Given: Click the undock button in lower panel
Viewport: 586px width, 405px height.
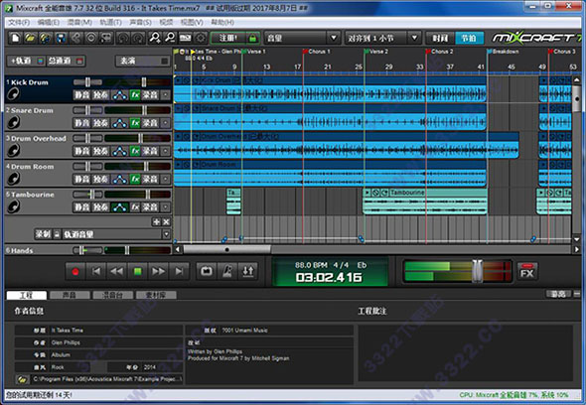Looking at the screenshot, I should point(558,294).
